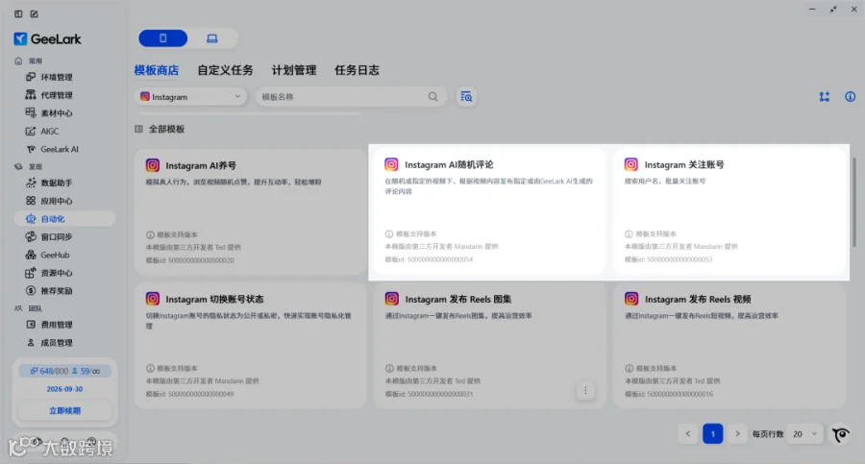
Task: Open the Instagram AI随机评论 template card
Action: (x=489, y=210)
